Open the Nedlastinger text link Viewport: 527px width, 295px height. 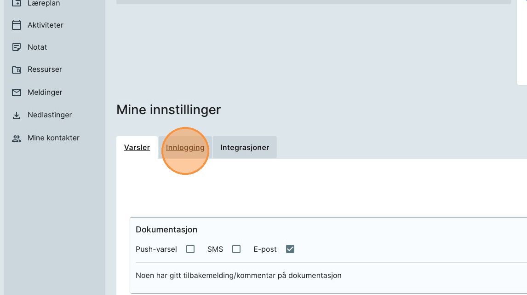pyautogui.click(x=50, y=115)
